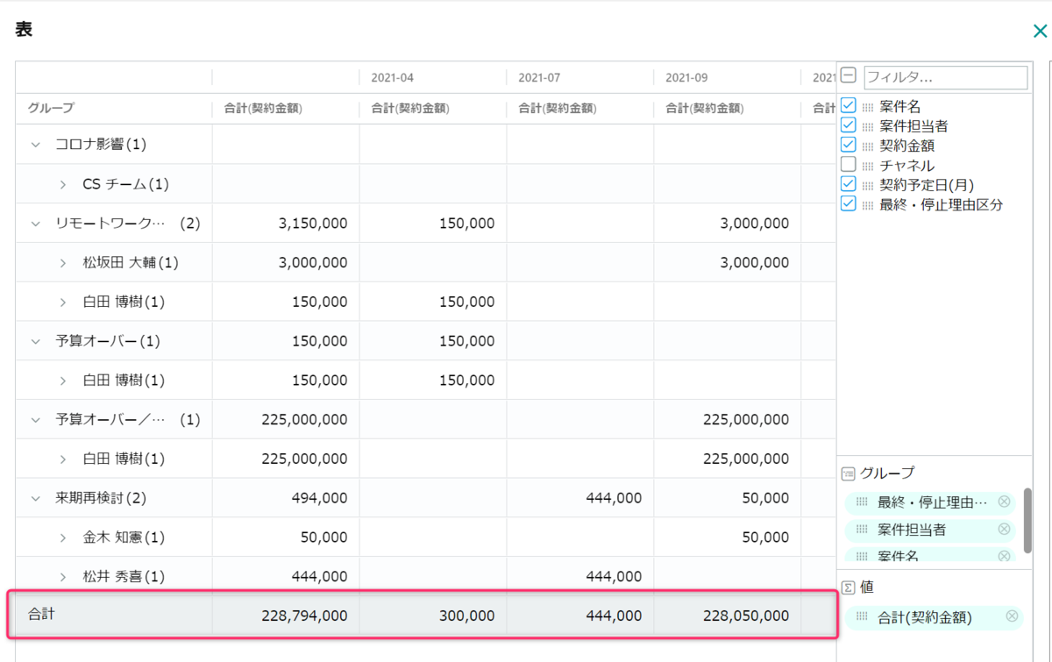This screenshot has height=662, width=1052.
Task: Click the フィルタ search input field
Action: (x=945, y=77)
